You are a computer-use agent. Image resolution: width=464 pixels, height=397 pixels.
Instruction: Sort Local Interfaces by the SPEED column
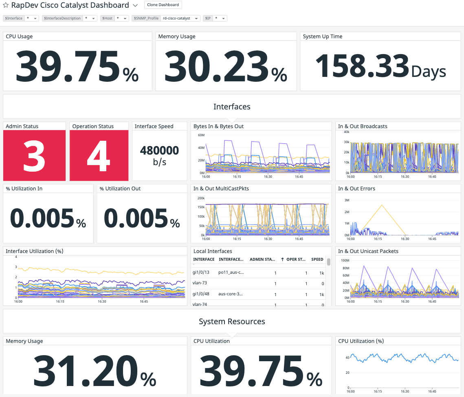pos(317,260)
